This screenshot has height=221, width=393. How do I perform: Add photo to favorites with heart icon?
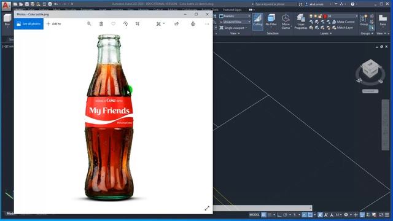(113, 23)
